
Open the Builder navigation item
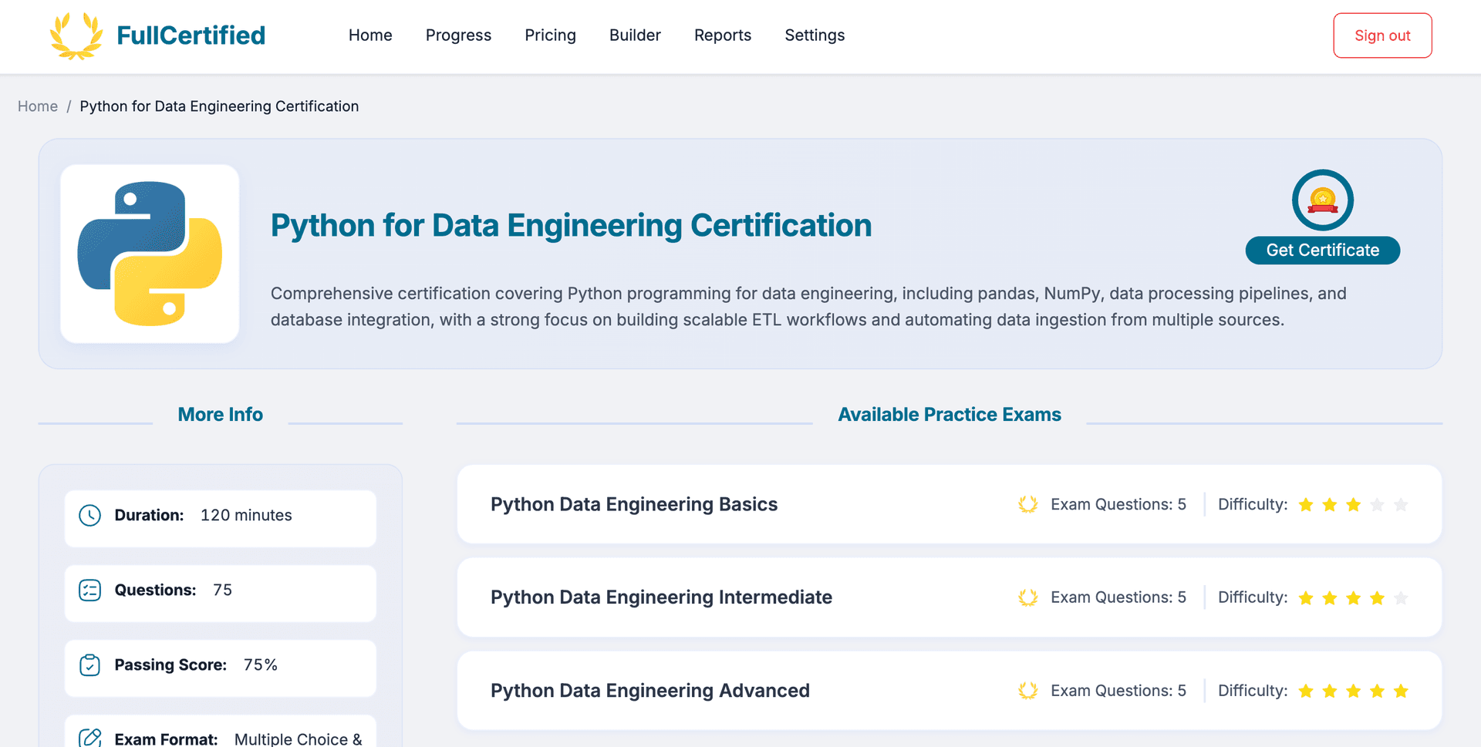(635, 35)
